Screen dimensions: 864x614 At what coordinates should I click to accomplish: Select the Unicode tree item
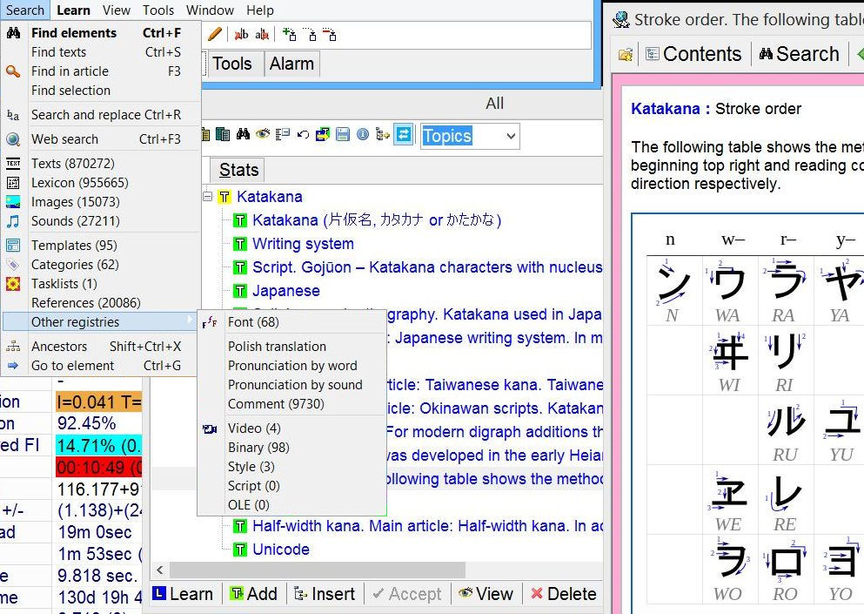pos(281,550)
